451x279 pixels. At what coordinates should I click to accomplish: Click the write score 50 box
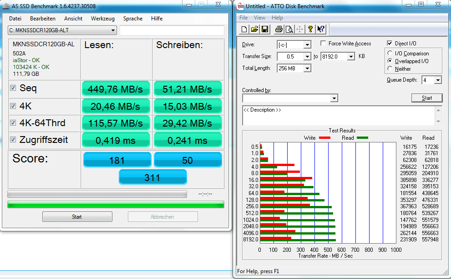tap(187, 160)
